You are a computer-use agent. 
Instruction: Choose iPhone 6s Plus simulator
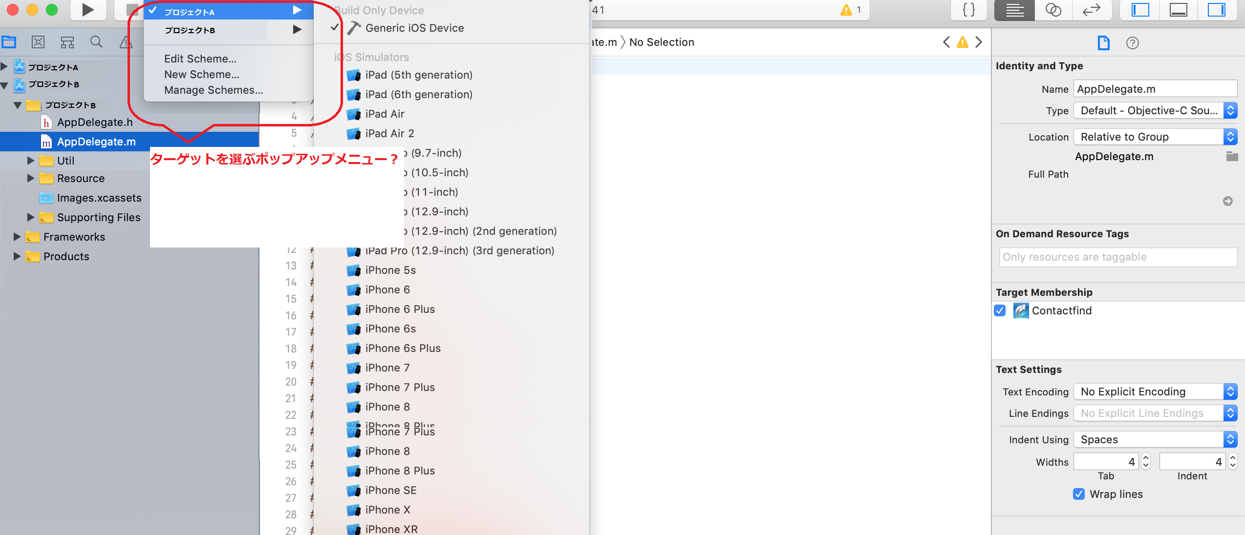point(403,348)
